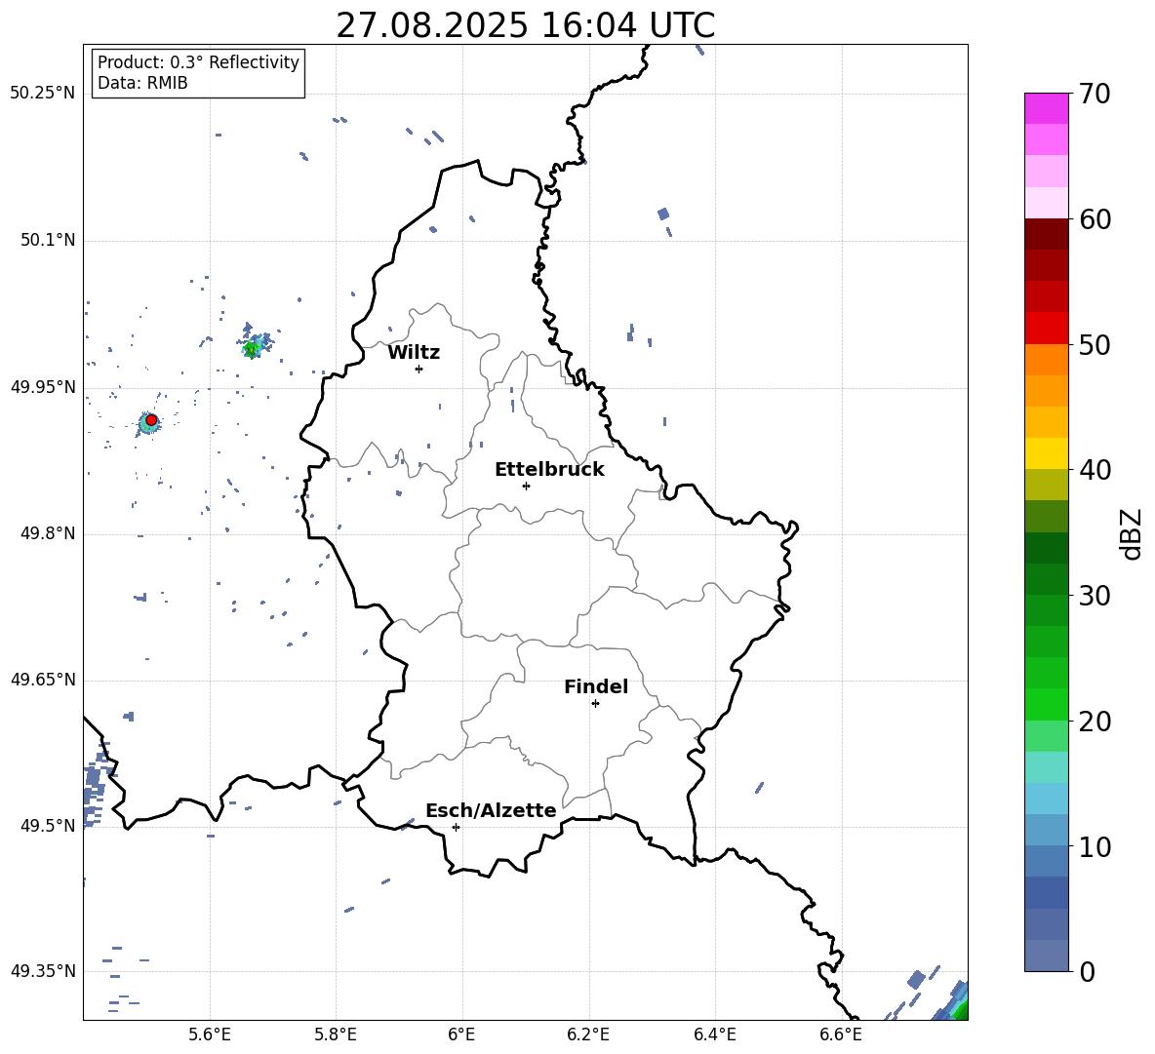This screenshot has height=1054, width=1155.
Task: Click the 49.95°N latitude label
Action: click(43, 387)
